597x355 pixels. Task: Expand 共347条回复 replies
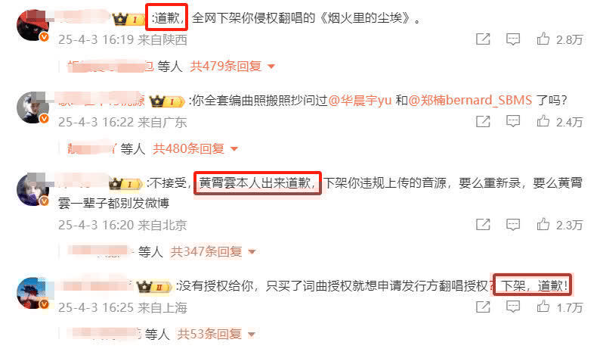[x=213, y=251]
